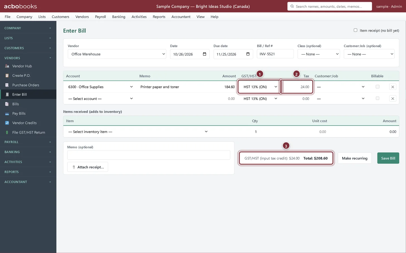
Task: Open the Reports menu in menu bar
Action: coord(159,17)
